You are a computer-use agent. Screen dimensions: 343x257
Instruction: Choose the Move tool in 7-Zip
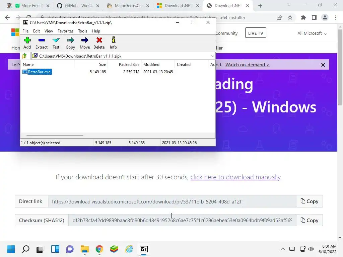point(85,43)
